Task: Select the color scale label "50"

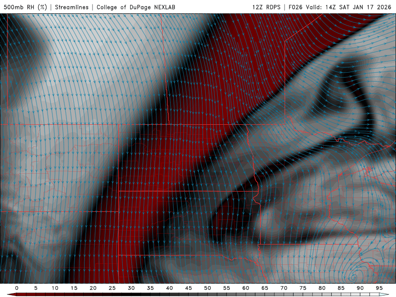Action: pos(207,288)
